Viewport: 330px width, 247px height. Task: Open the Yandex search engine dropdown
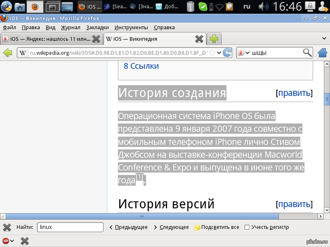point(243,53)
